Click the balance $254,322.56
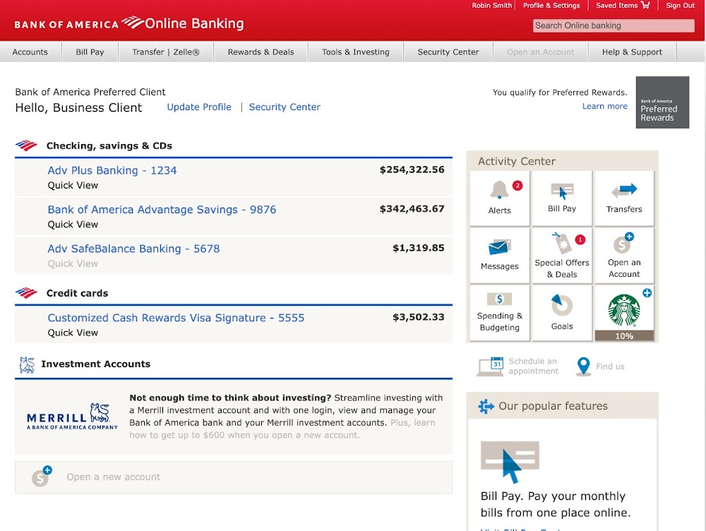The width and height of the screenshot is (706, 531). pyautogui.click(x=412, y=169)
